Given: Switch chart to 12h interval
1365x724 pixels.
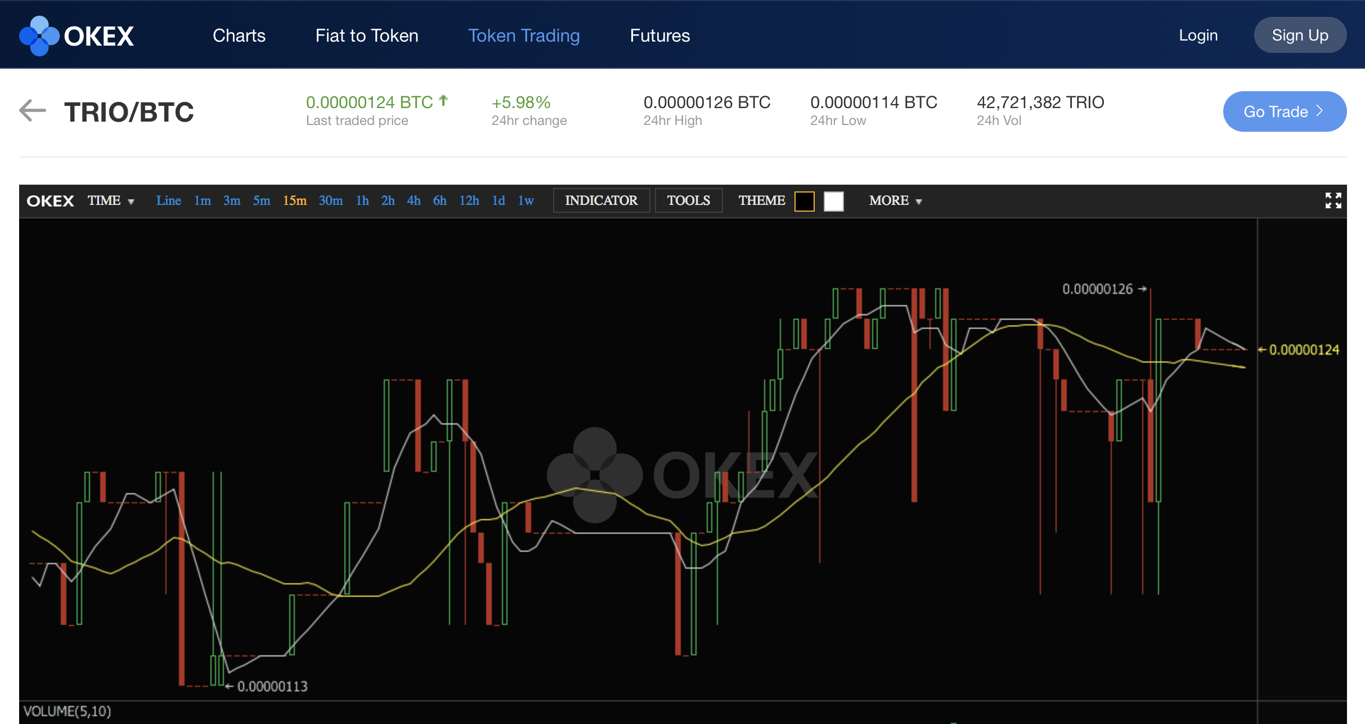Looking at the screenshot, I should coord(469,200).
